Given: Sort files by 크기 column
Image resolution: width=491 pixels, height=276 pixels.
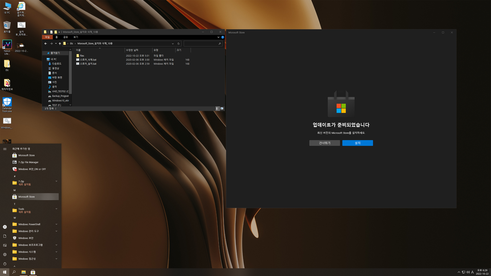Looking at the screenshot, I should click(183, 50).
